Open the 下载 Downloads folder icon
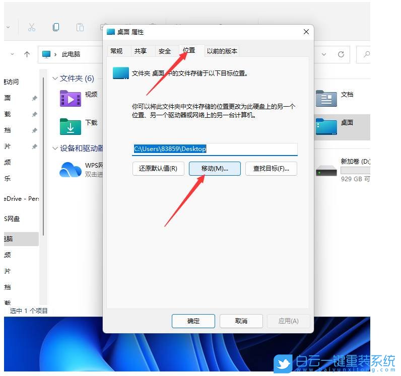Viewport: 401px width, 376px height. (71, 126)
